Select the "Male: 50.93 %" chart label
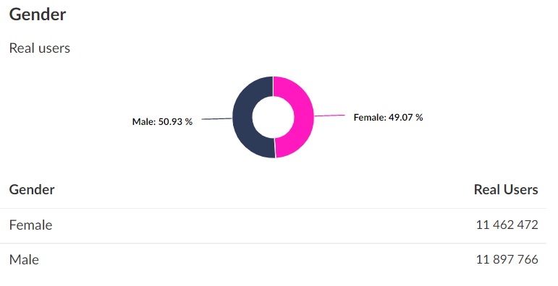 [162, 122]
